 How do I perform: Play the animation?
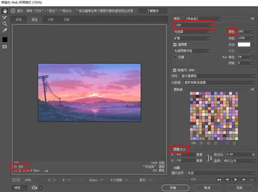pyautogui.click(x=235, y=179)
